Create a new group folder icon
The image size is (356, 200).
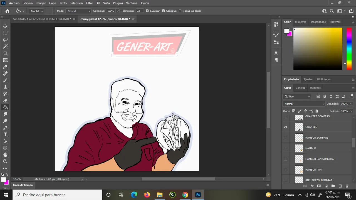[333, 186]
